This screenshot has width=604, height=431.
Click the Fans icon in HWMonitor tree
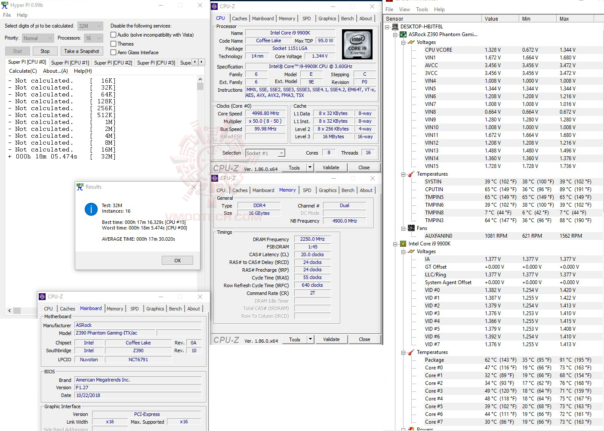pyautogui.click(x=411, y=228)
